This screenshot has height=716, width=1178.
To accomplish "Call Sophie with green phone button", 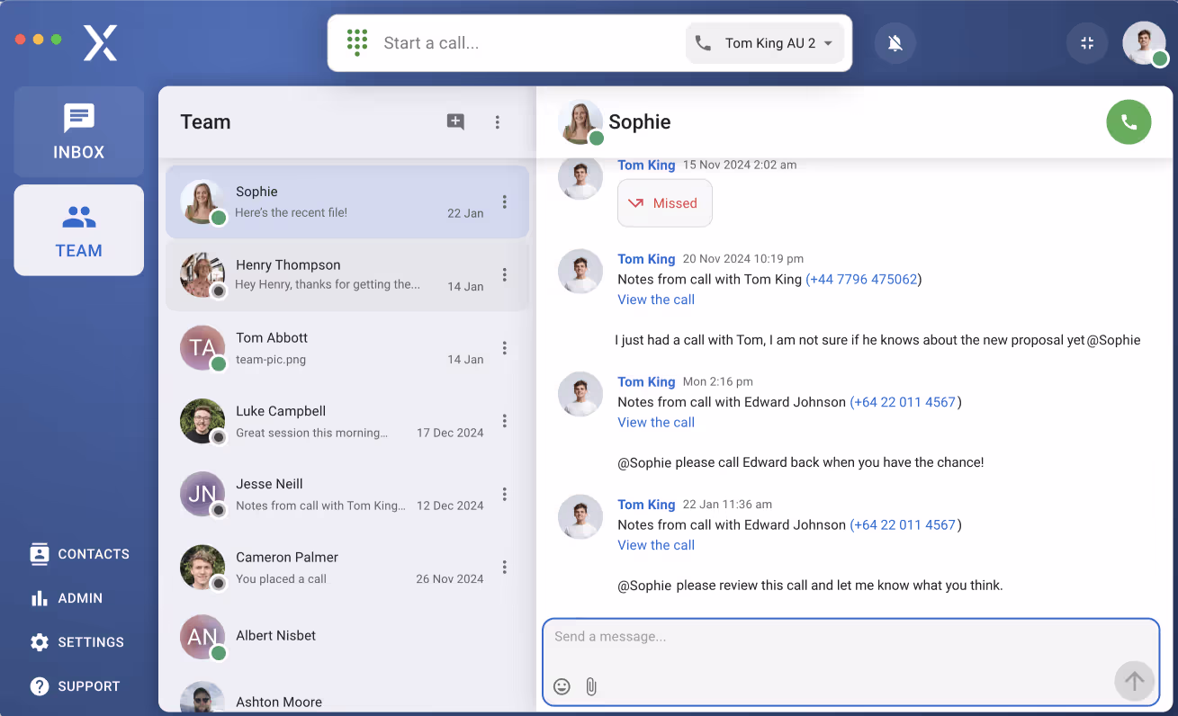I will click(1129, 121).
